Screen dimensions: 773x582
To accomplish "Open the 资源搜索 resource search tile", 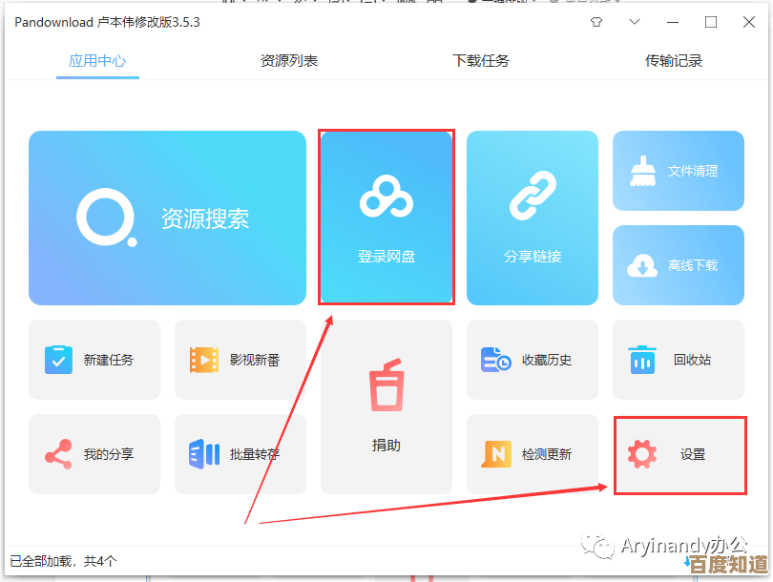I will (x=167, y=218).
